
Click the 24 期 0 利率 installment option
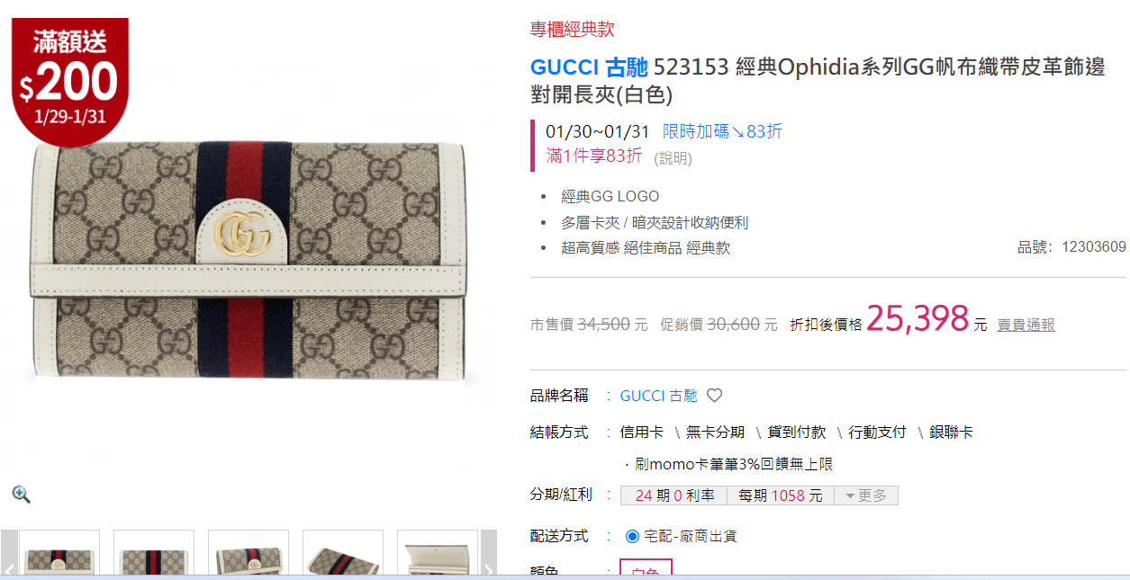[x=674, y=495]
